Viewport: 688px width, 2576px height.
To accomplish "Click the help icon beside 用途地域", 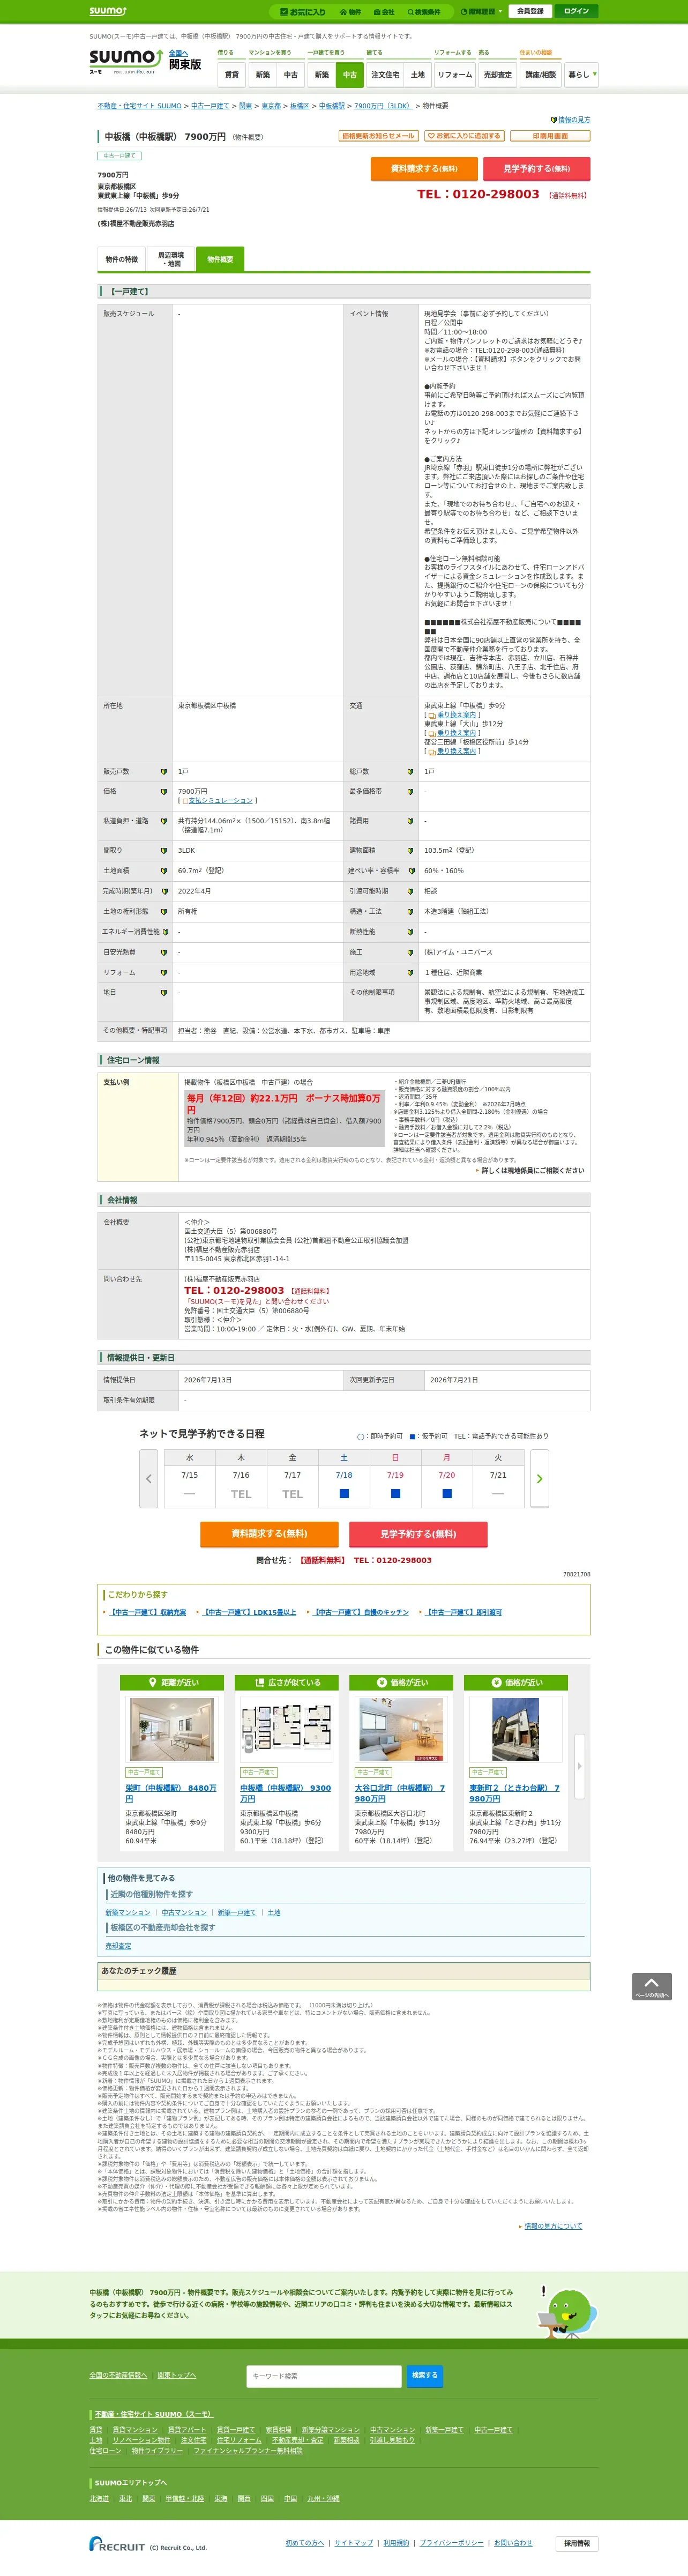I will tap(410, 973).
